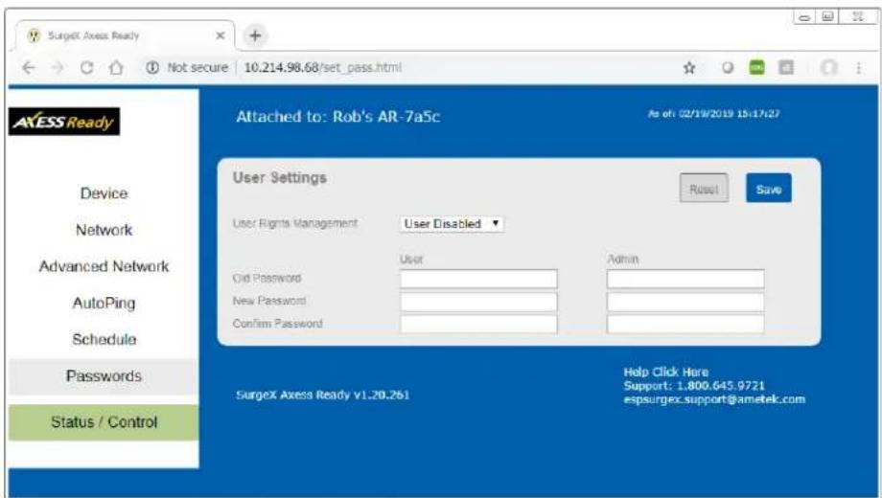Click the User Rights Management label

click(295, 224)
